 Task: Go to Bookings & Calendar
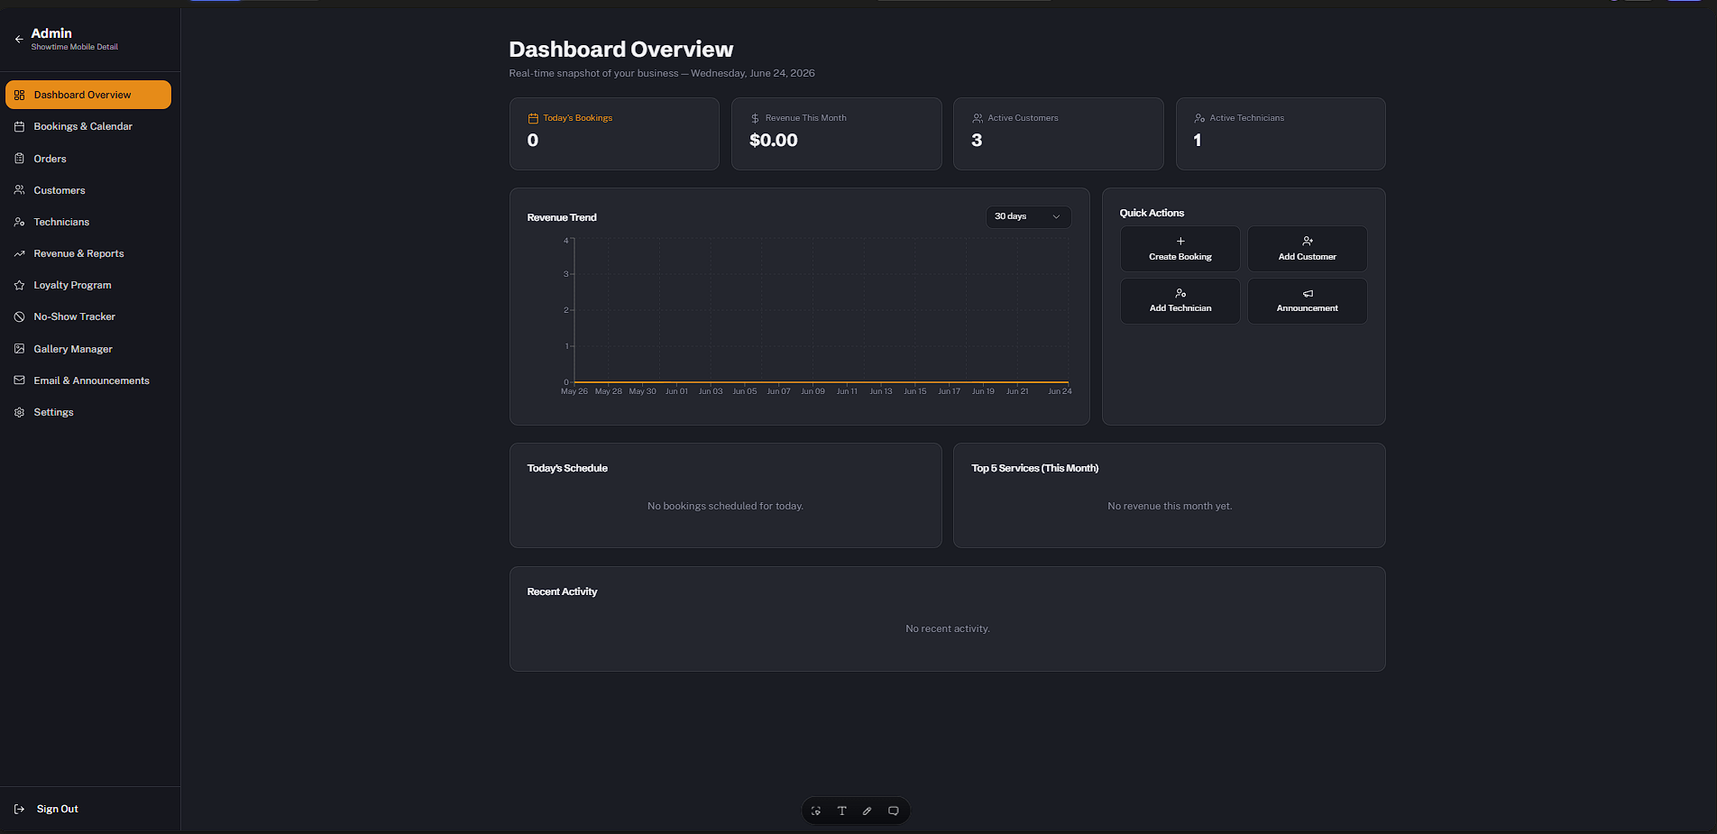click(88, 126)
